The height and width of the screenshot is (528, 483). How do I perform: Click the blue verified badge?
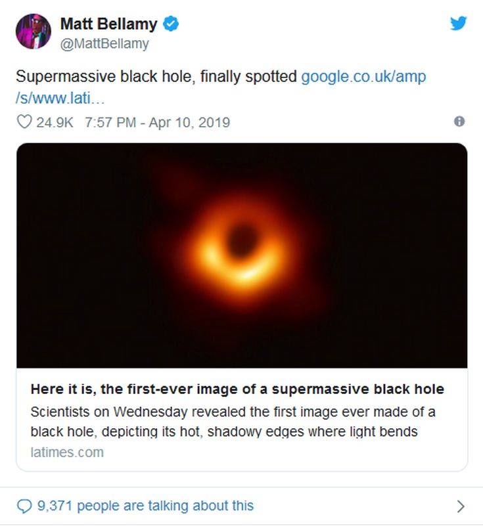(172, 25)
